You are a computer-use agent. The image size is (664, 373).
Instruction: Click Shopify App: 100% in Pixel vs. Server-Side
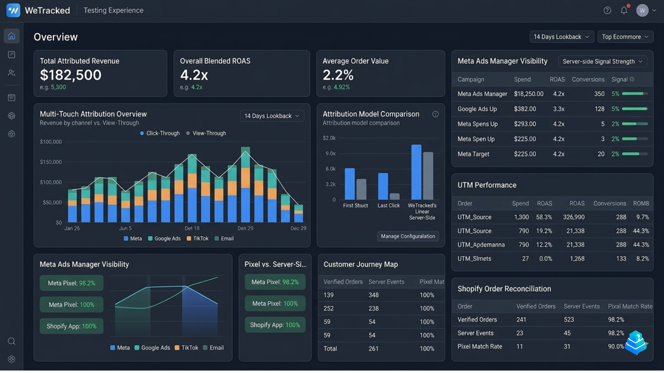point(275,325)
